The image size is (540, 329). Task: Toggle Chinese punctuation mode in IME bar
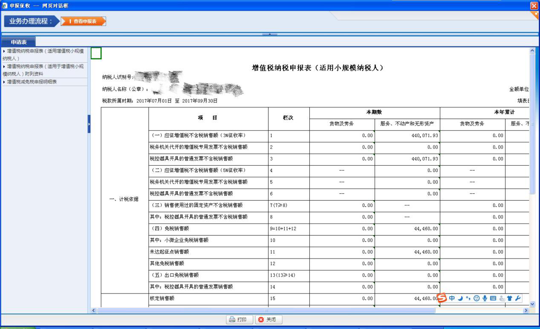point(468,298)
